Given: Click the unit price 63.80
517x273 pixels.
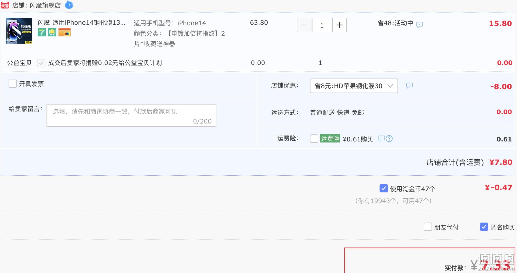Looking at the screenshot, I should pyautogui.click(x=259, y=23).
